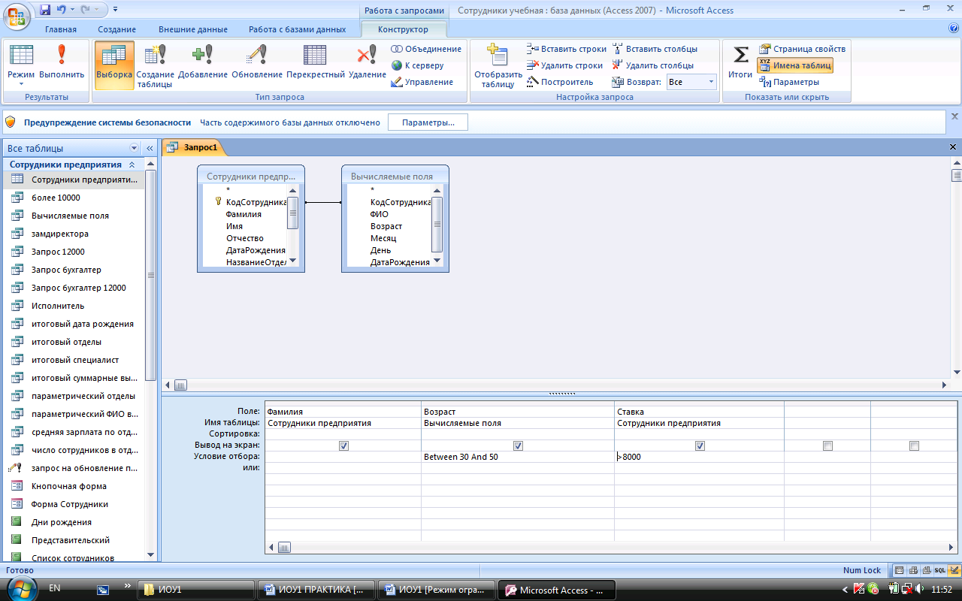
Task: Switch to ИОУ1 ПРАКТИКА taskbar window
Action: 316,590
